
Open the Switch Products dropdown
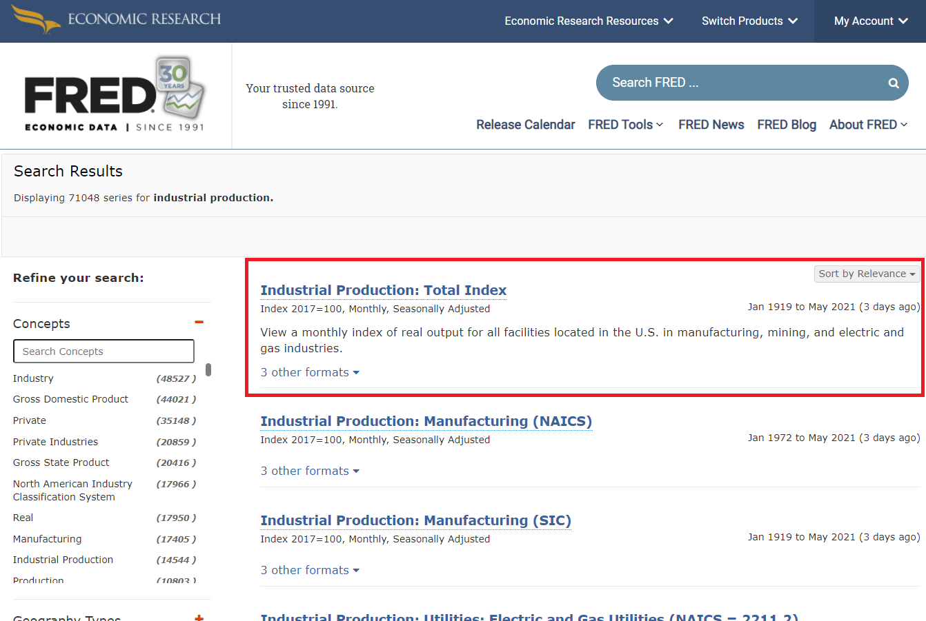[750, 21]
